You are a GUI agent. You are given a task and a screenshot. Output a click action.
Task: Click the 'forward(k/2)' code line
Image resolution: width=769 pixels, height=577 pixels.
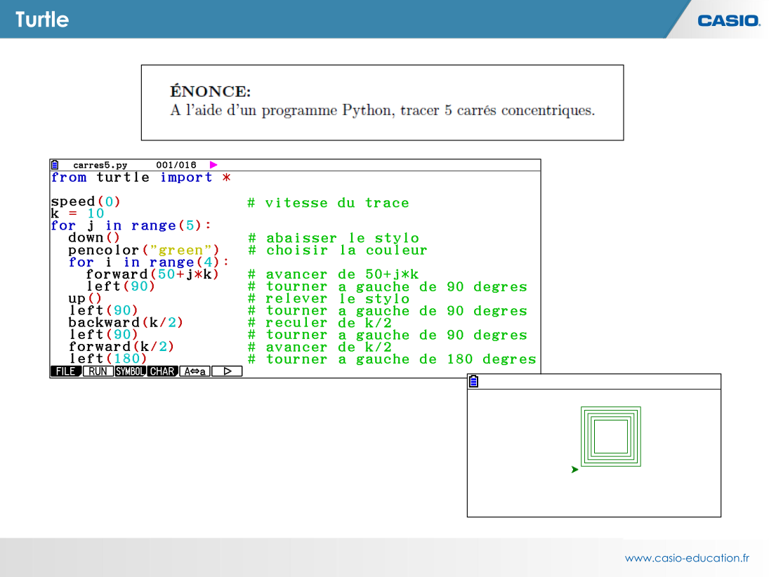tap(121, 347)
